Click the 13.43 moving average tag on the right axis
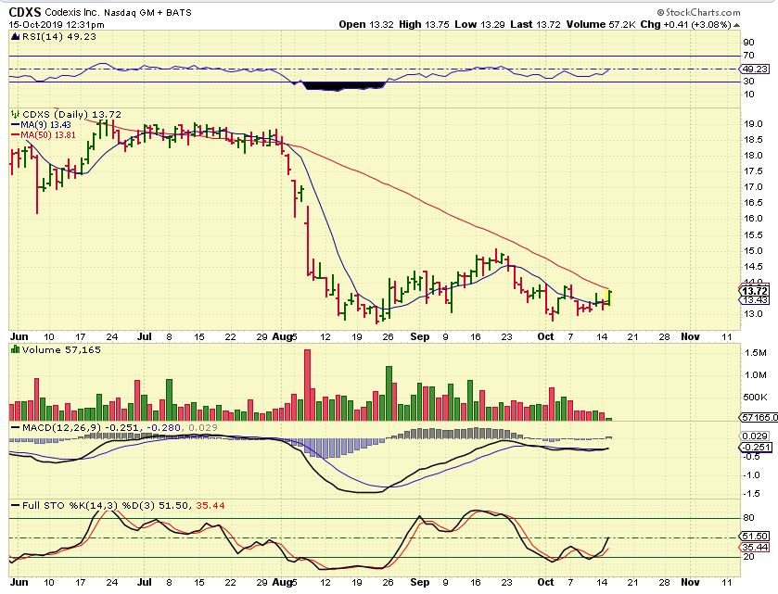The height and width of the screenshot is (594, 778). (755, 300)
